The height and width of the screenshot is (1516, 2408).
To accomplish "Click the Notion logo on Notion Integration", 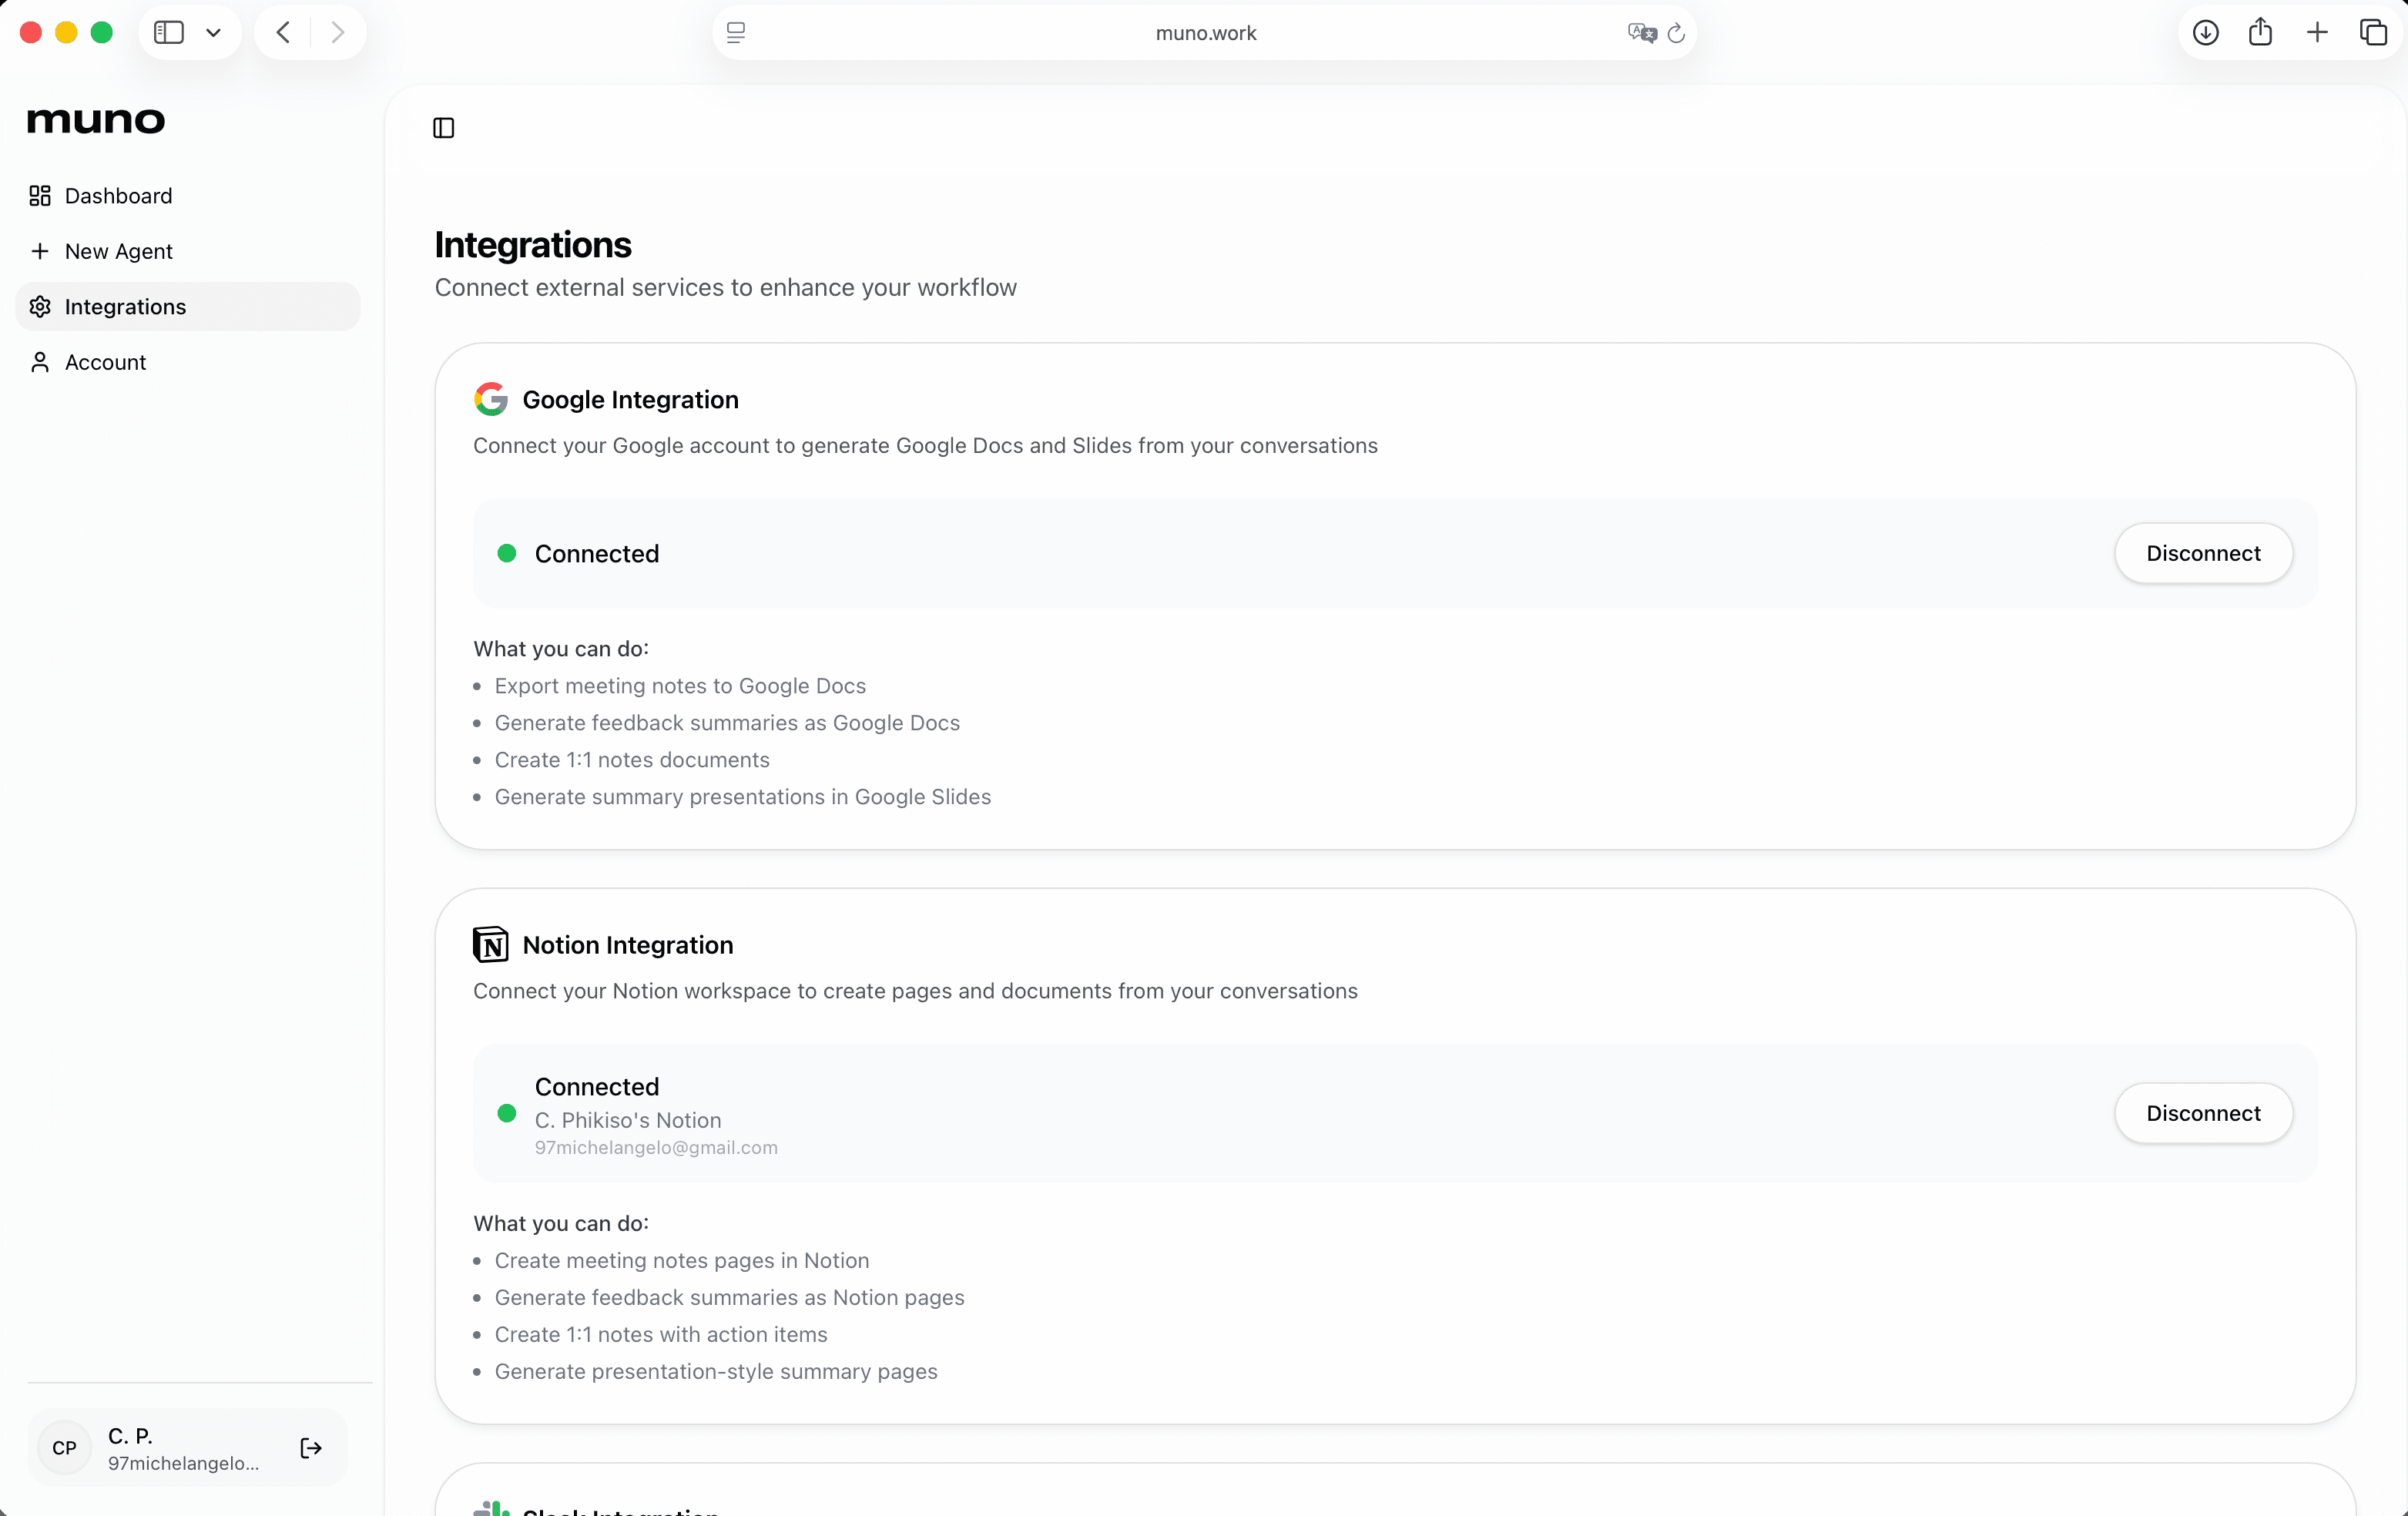I will 490,944.
